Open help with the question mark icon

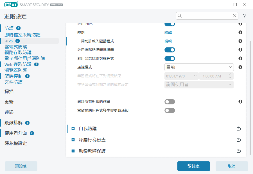(244, 16)
